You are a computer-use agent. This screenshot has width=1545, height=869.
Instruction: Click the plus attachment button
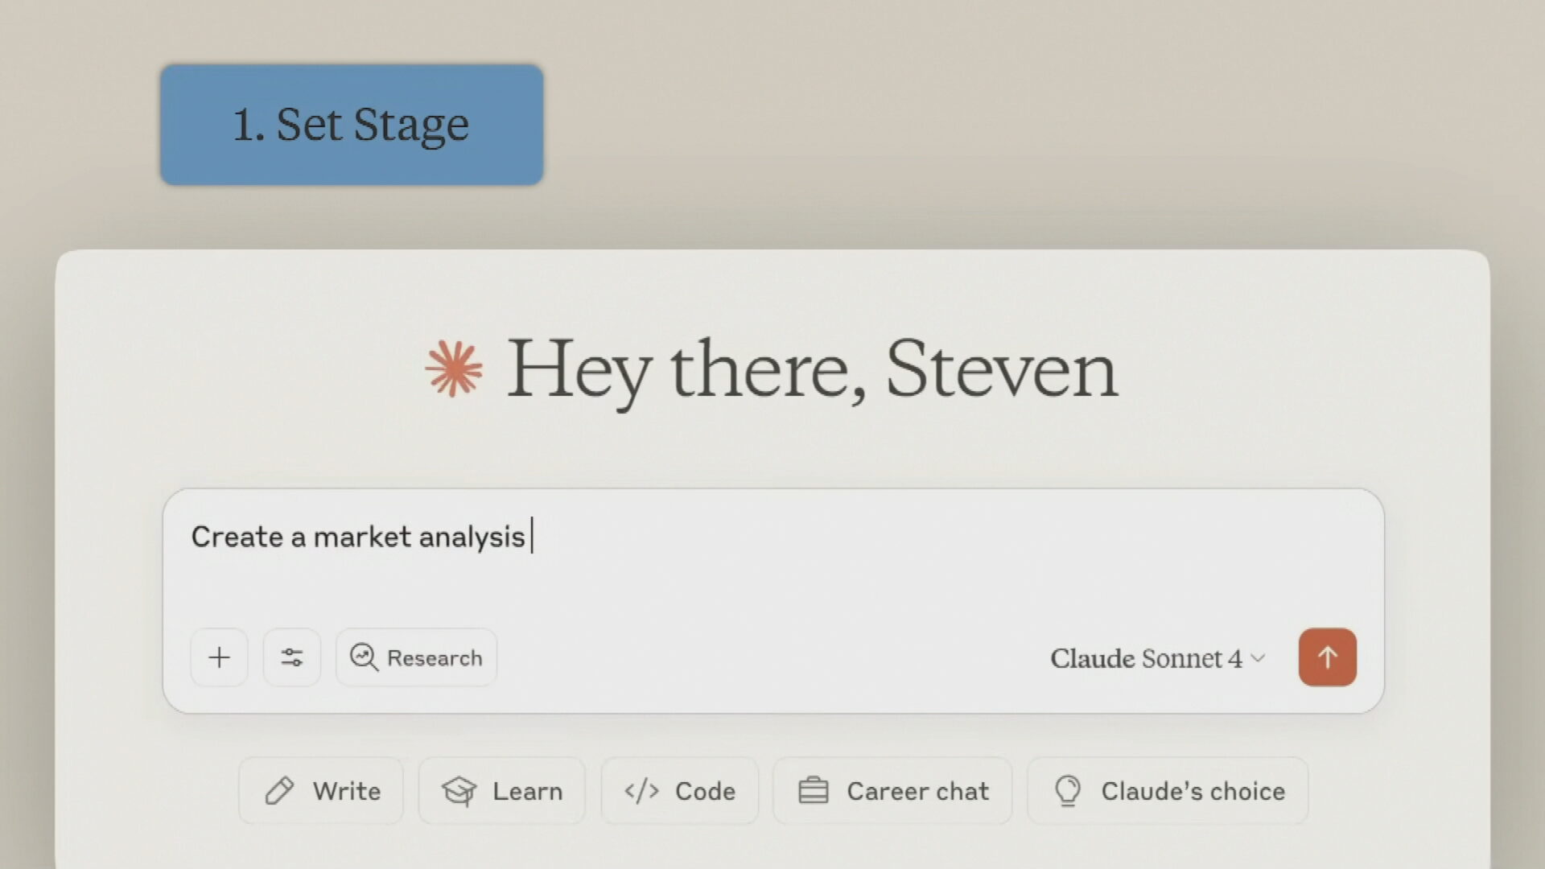coord(219,657)
